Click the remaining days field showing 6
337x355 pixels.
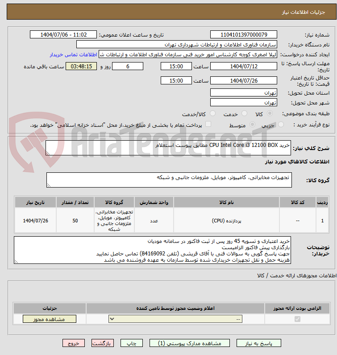click(x=128, y=67)
